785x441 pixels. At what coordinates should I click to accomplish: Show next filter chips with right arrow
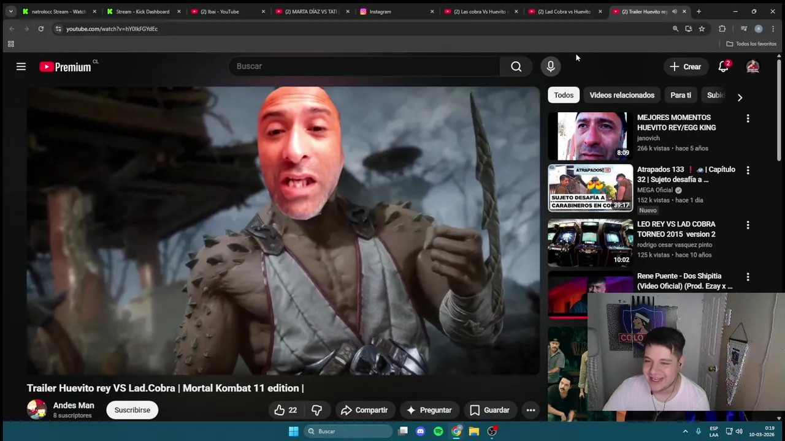(740, 97)
